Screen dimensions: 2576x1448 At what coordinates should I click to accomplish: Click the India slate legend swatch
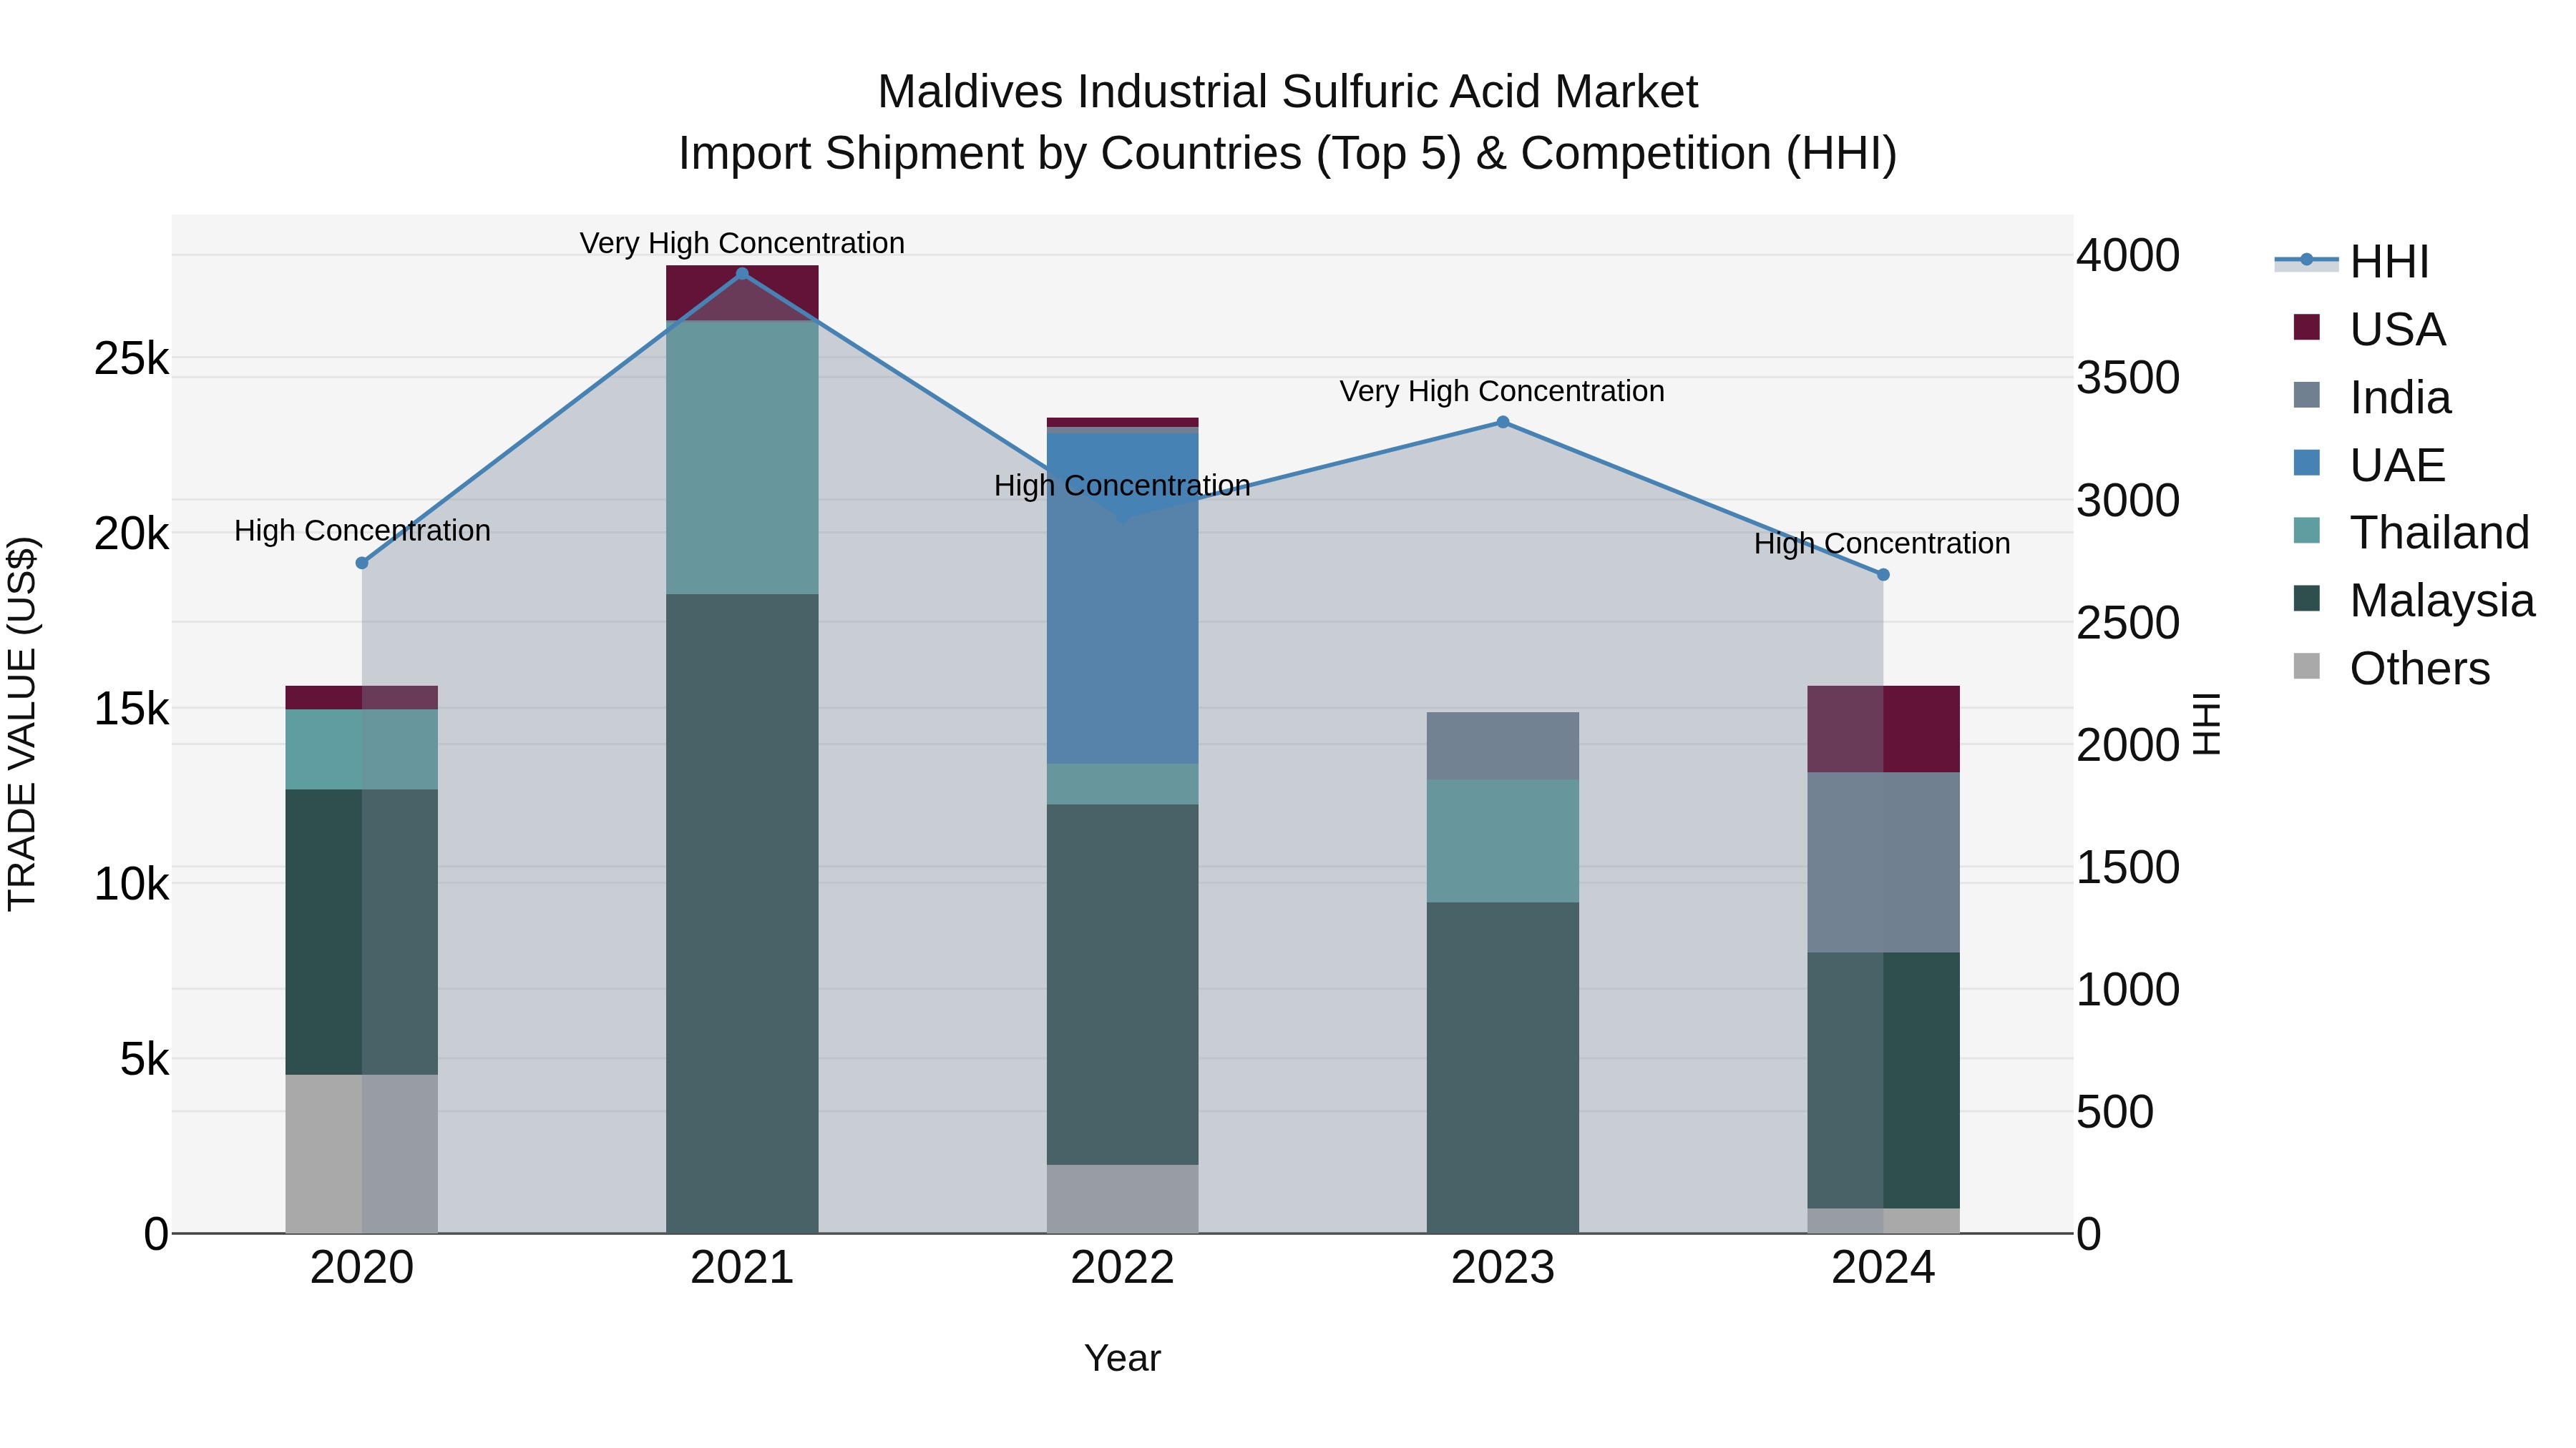[2306, 395]
